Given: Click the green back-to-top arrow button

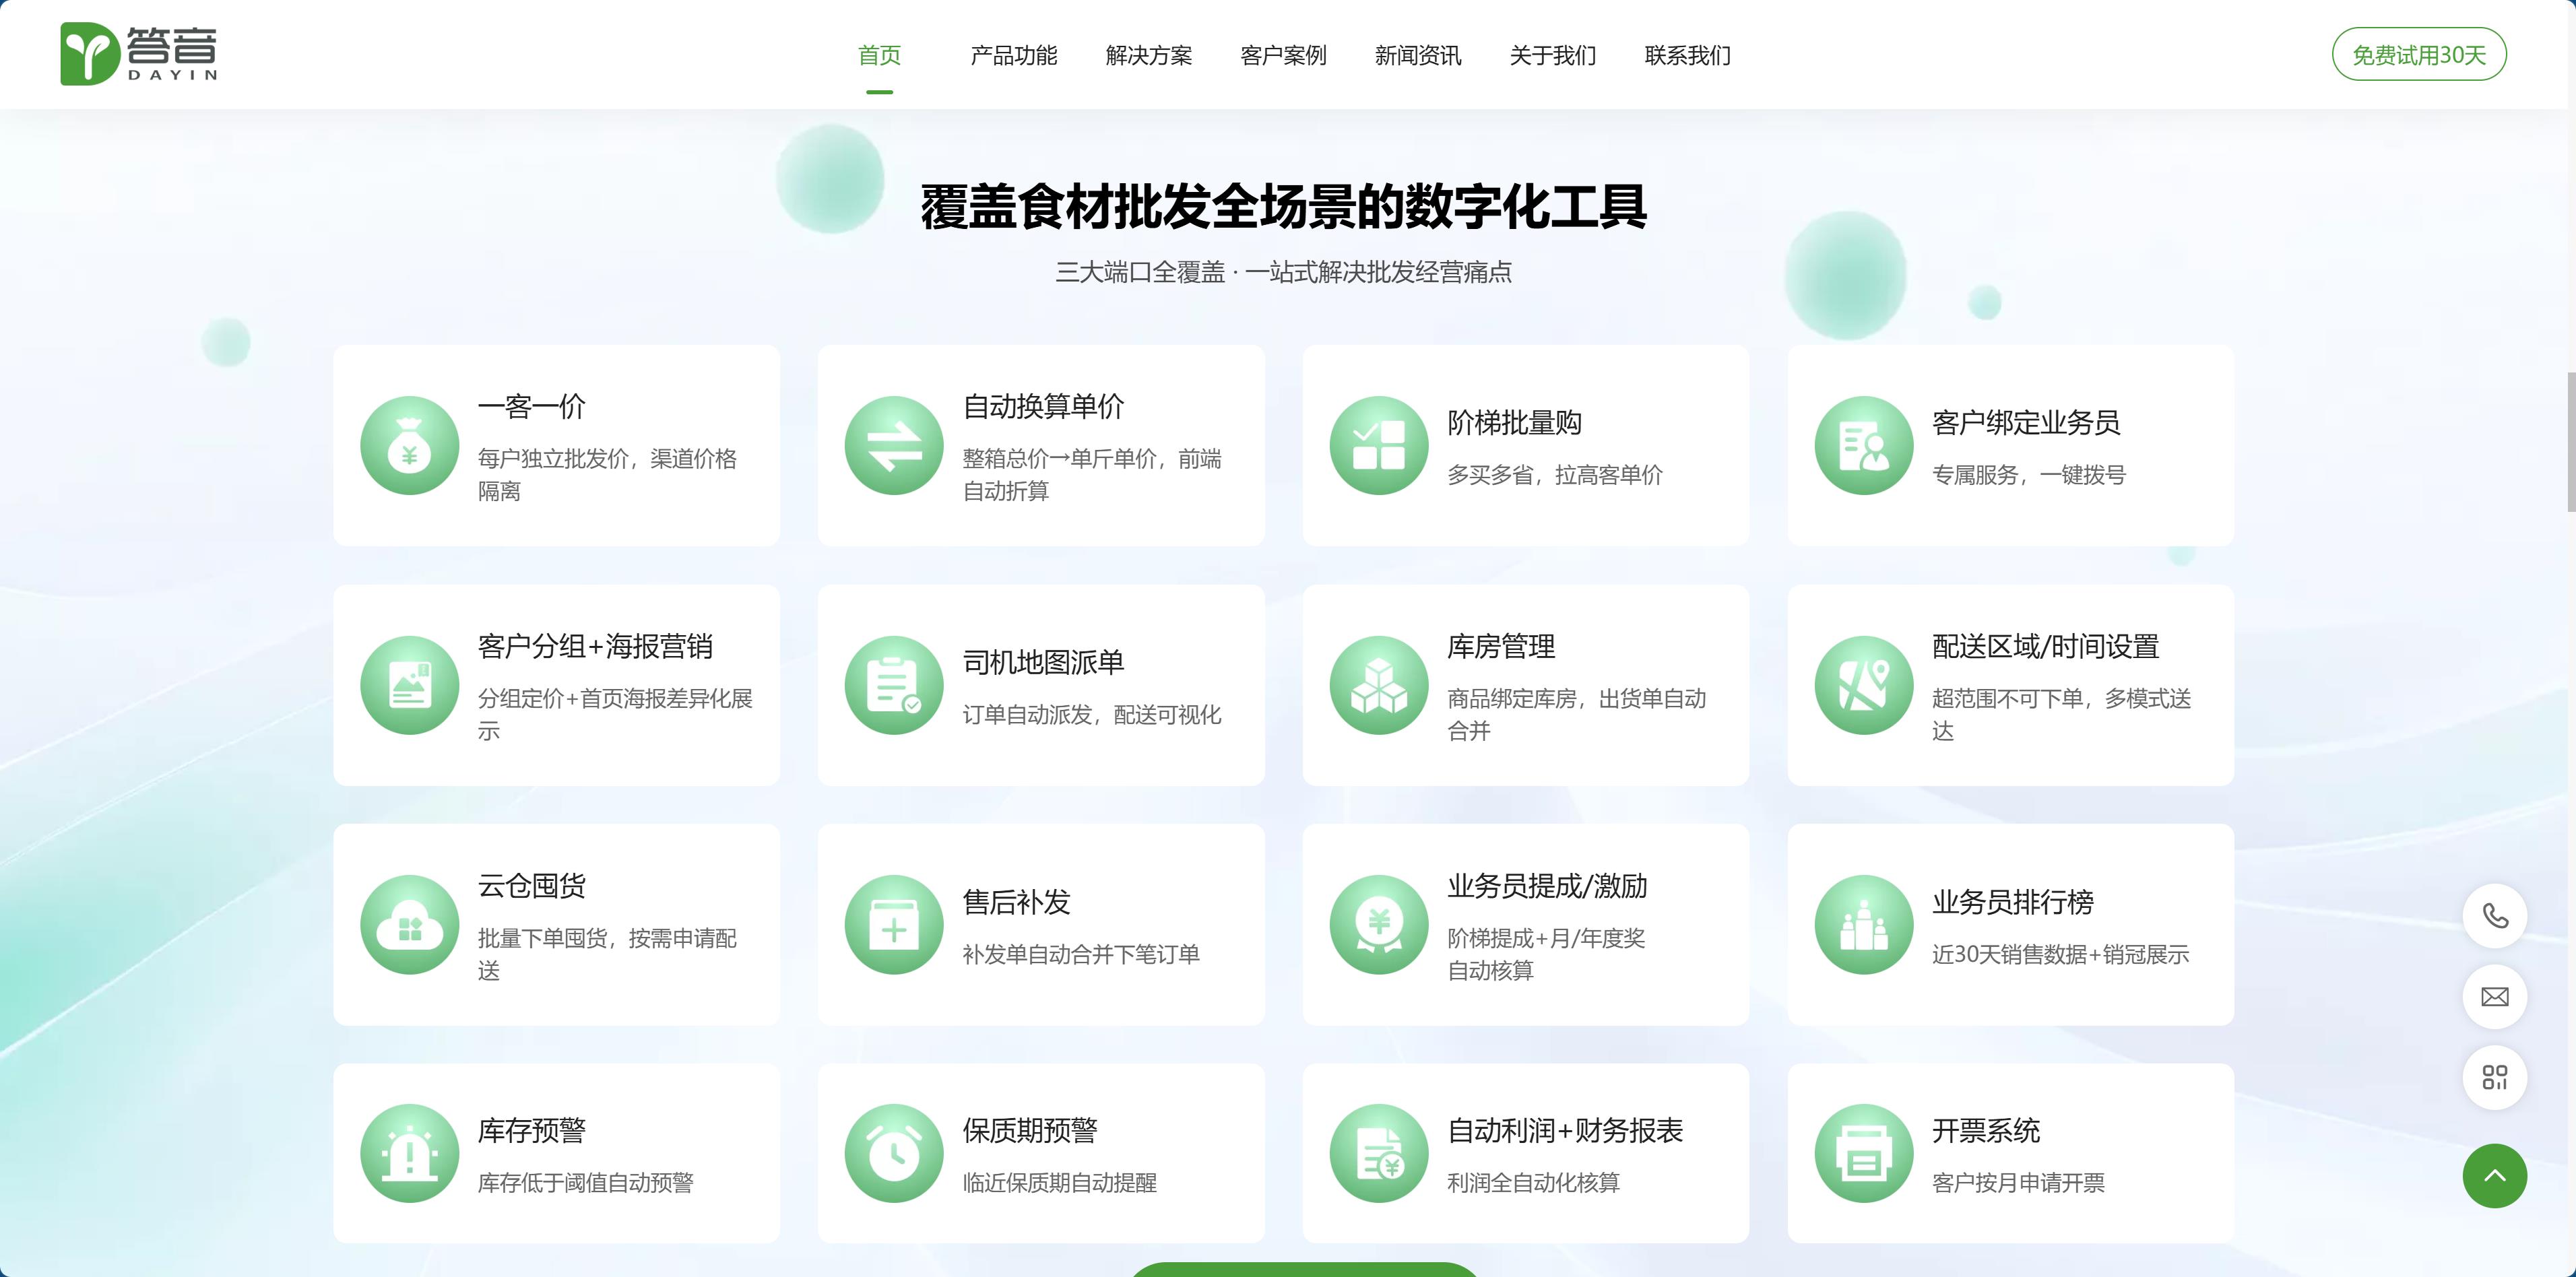Looking at the screenshot, I should click(x=2495, y=1176).
